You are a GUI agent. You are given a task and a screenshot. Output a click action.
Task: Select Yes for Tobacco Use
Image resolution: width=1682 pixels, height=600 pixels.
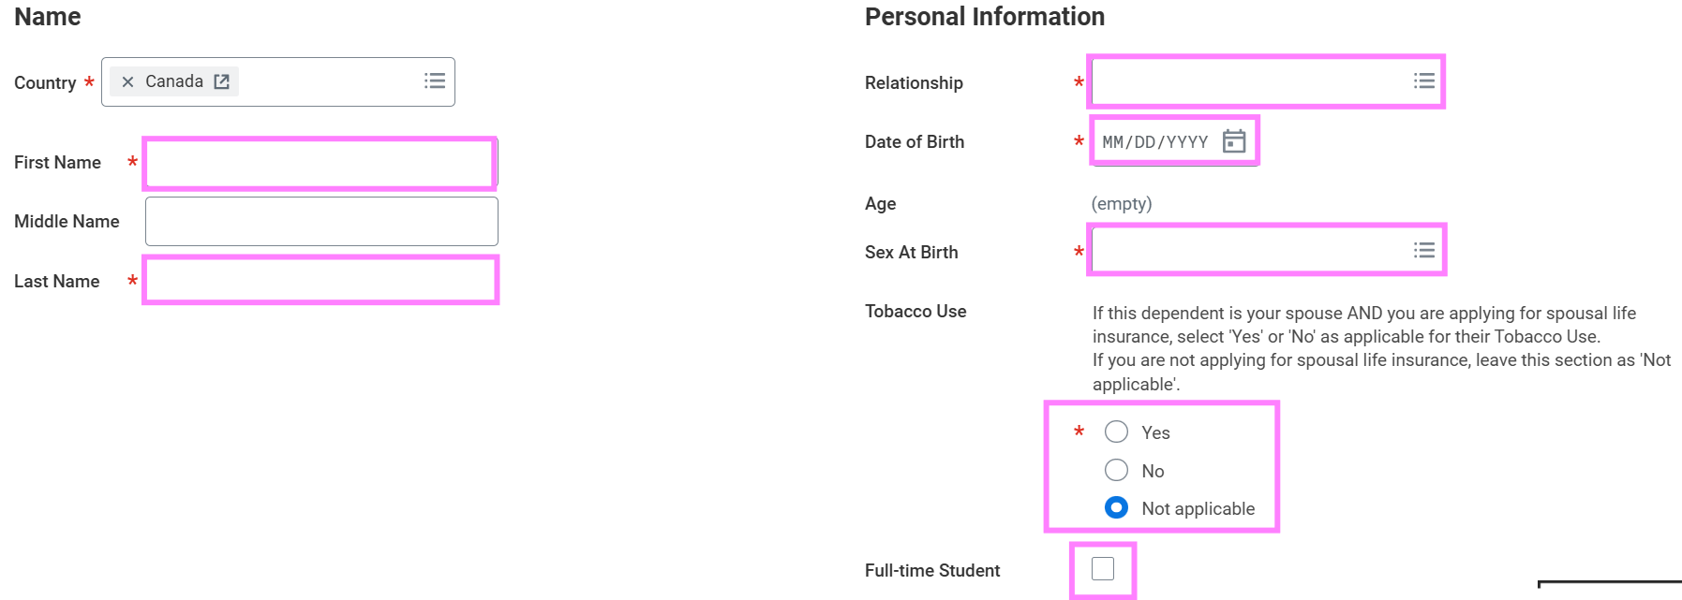[1116, 432]
